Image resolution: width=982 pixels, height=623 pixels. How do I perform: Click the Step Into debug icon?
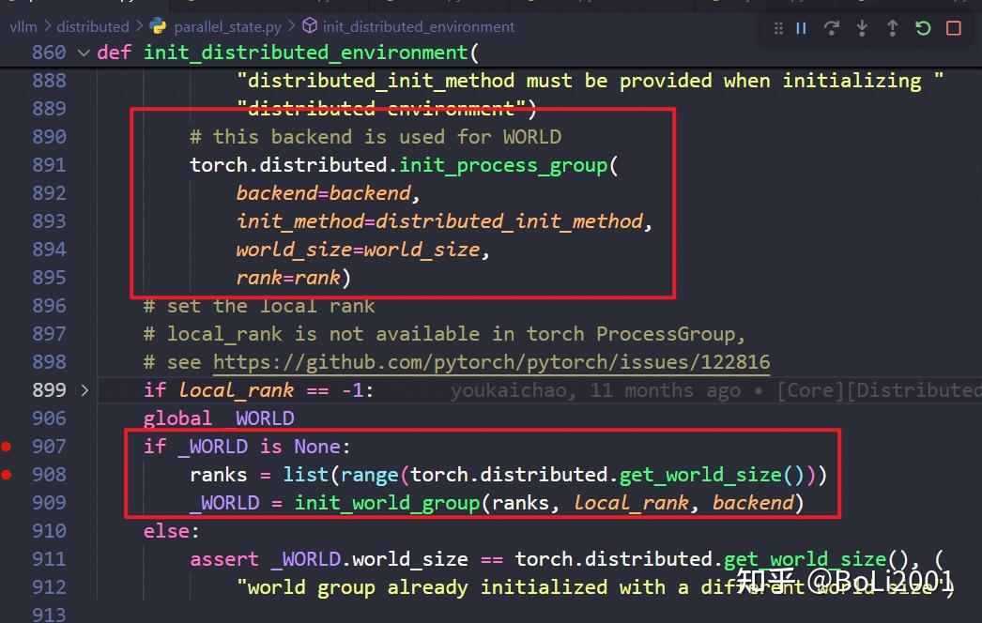[862, 28]
